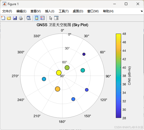Click the 90° azimuth label on the right
Screen dimensions: 144x130
point(108,76)
